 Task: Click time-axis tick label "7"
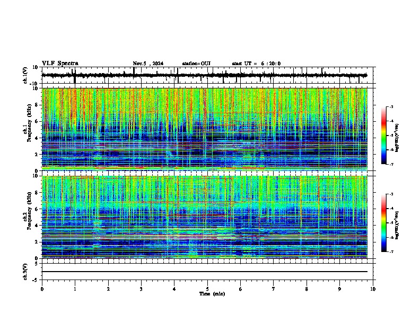[274, 289]
